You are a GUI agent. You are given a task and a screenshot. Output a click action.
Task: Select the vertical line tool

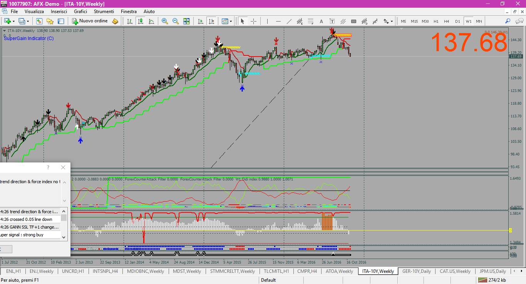click(267, 21)
